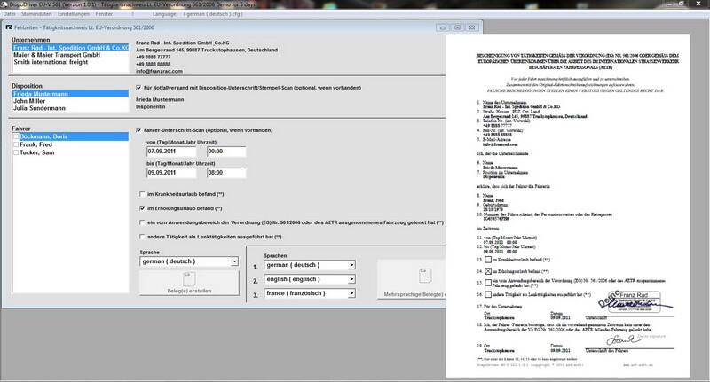Open the Language menu
Image resolution: width=710 pixels, height=382 pixels.
click(164, 14)
